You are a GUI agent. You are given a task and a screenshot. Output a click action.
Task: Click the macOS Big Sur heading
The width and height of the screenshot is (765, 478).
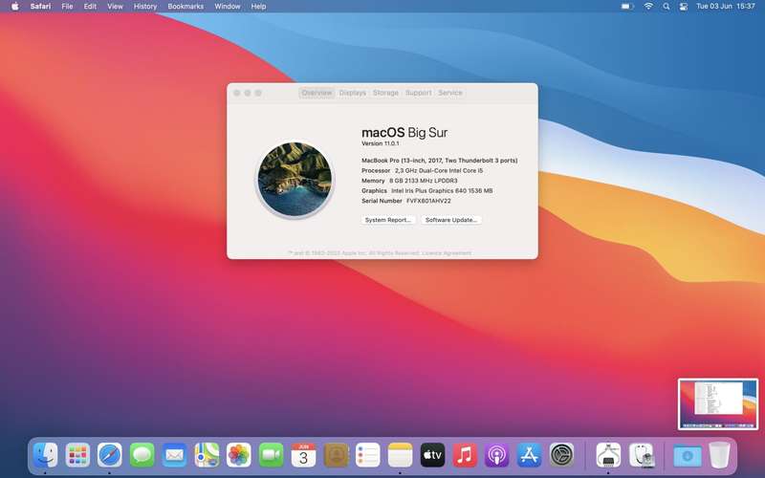404,133
